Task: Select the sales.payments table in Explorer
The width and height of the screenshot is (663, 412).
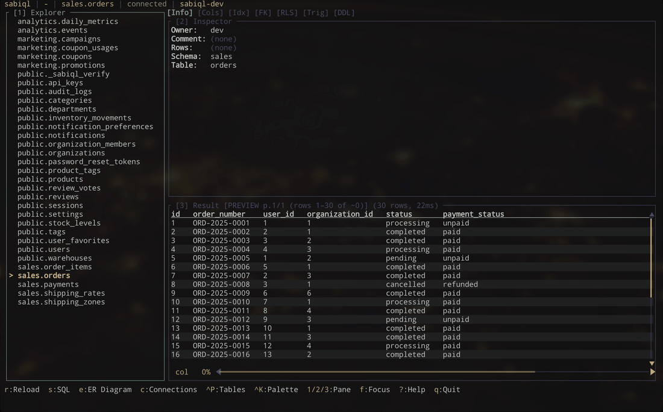Action: (48, 284)
